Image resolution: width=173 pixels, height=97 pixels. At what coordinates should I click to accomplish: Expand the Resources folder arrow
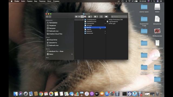pos(105,33)
